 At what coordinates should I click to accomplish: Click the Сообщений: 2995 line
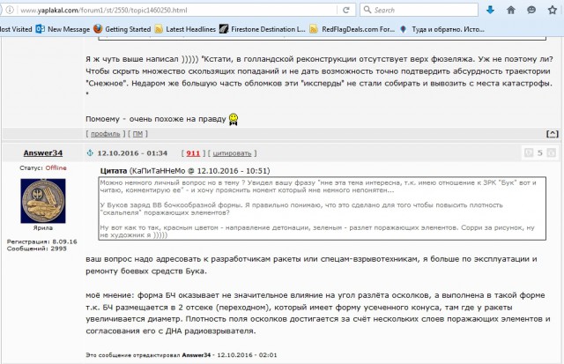click(37, 249)
